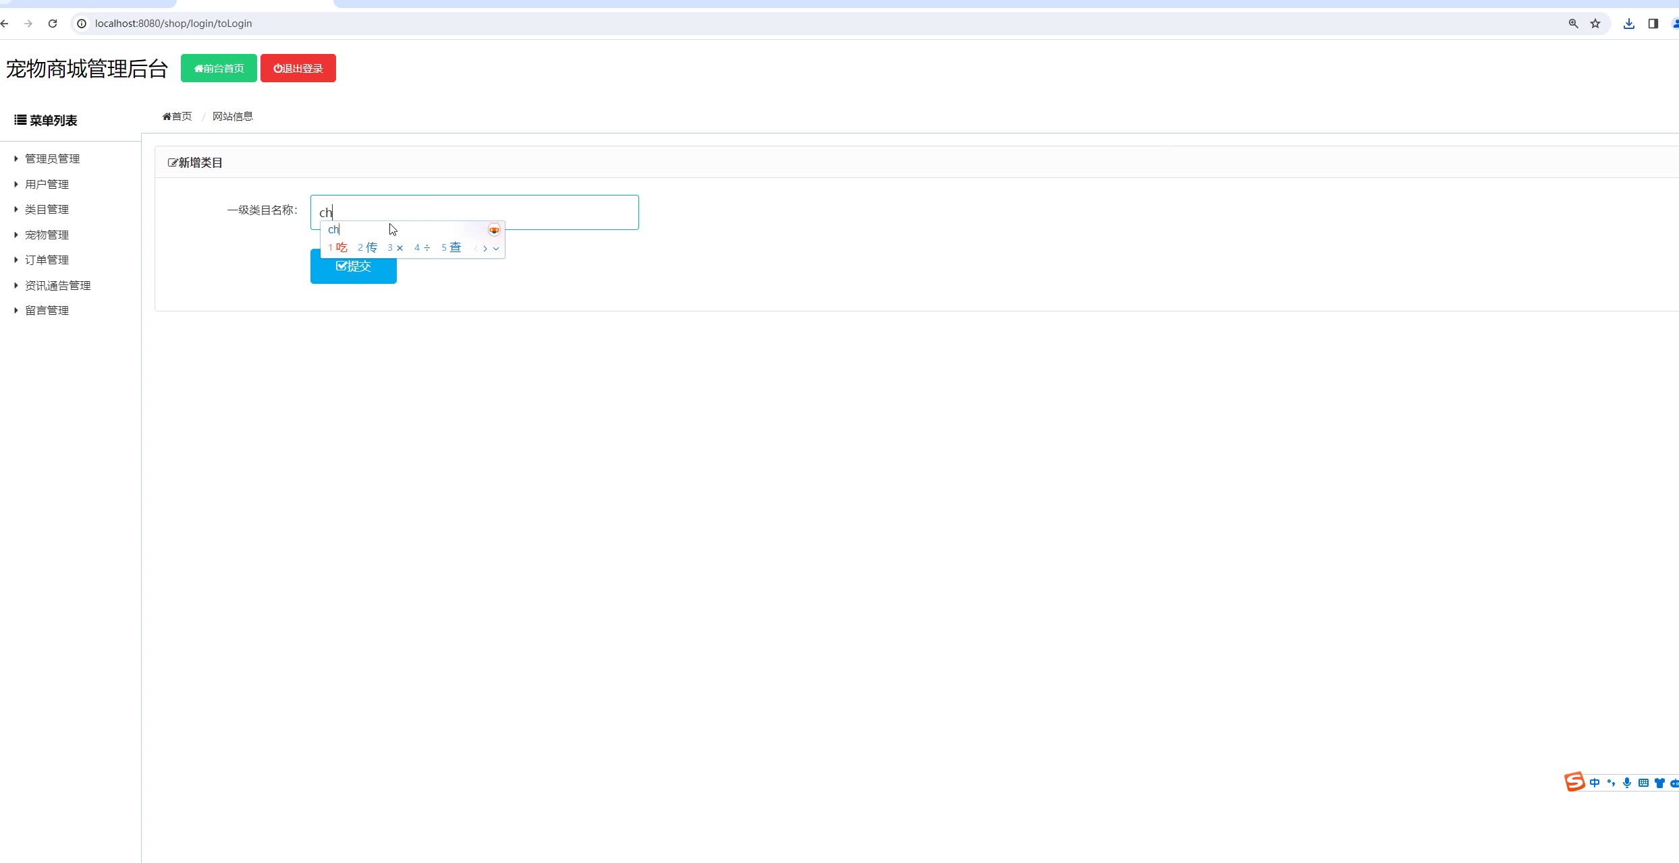1679x863 pixels.
Task: Open 宠物管理 menu item
Action: click(x=47, y=235)
